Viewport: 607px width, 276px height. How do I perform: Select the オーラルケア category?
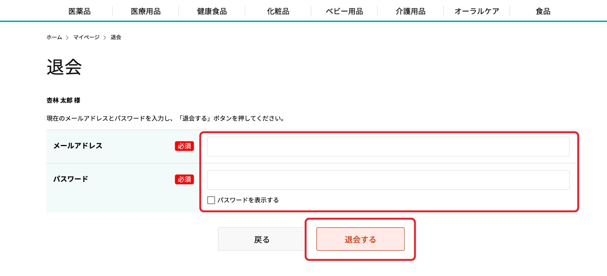[477, 11]
